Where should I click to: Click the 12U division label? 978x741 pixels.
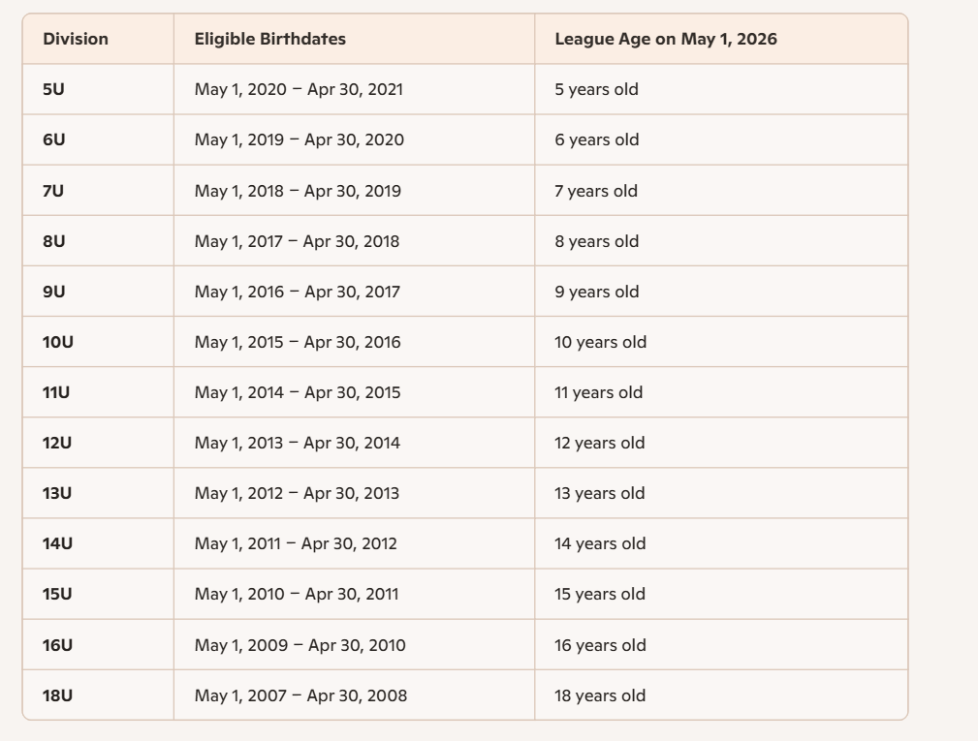pyautogui.click(x=58, y=443)
